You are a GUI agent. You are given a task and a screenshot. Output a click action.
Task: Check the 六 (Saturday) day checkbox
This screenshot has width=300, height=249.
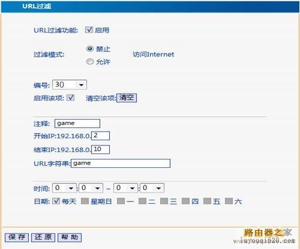pos(229,201)
